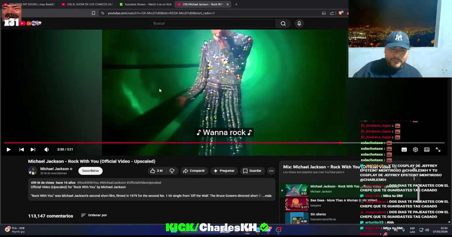Screen dimensions: 452x237
Task: Click the DanzaInvisibleOficial channel name
Action: click(x=323, y=220)
